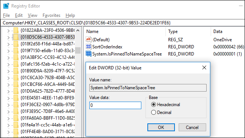Click folder icon of {01D0A625-782D-4777 key
The height and width of the screenshot is (138, 245).
click(x=16, y=91)
